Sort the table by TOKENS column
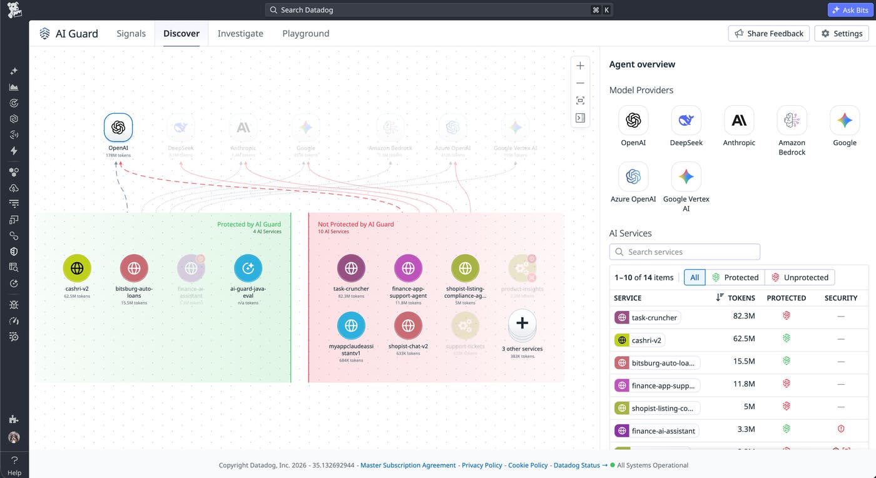 (736, 298)
